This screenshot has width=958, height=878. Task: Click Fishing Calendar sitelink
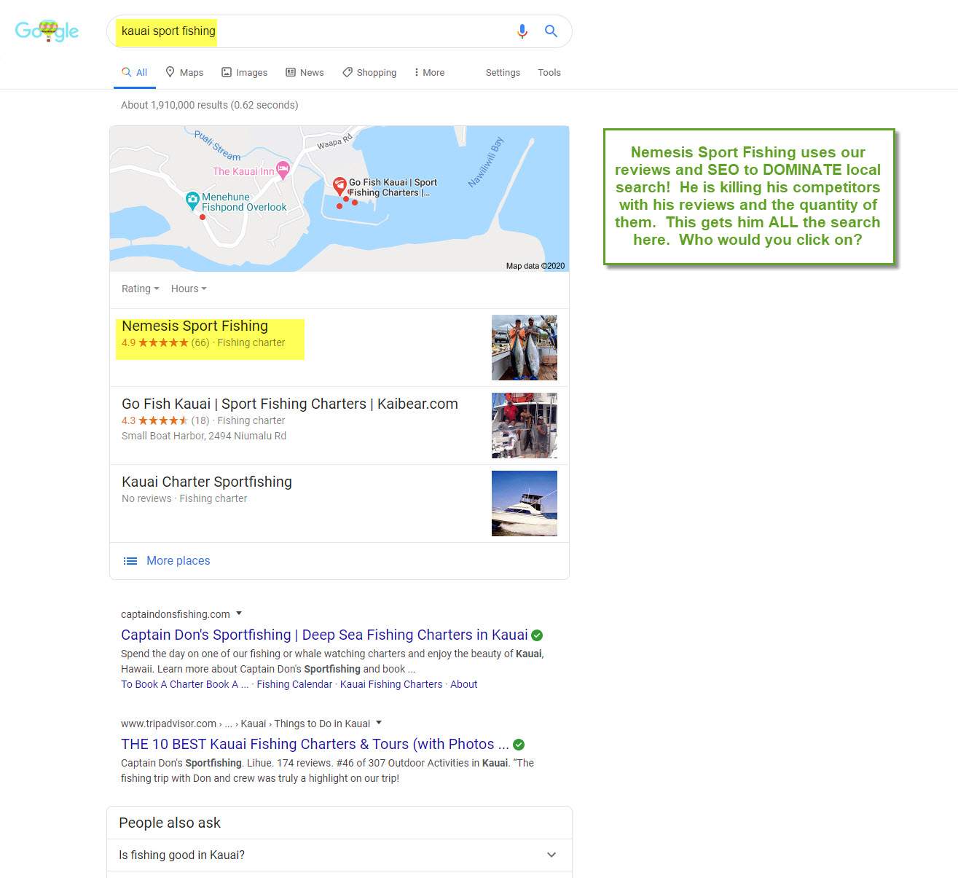coord(294,684)
